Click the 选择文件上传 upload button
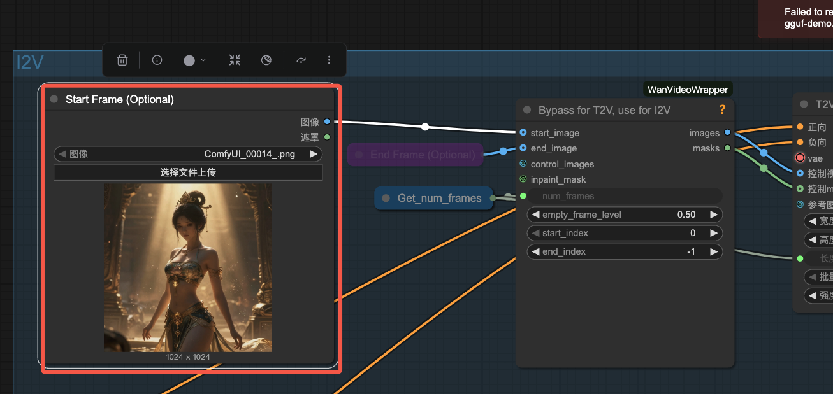833x394 pixels. click(188, 172)
